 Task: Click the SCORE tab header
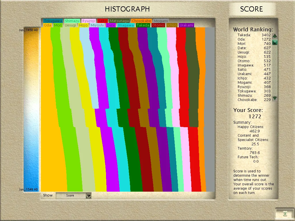(251, 9)
